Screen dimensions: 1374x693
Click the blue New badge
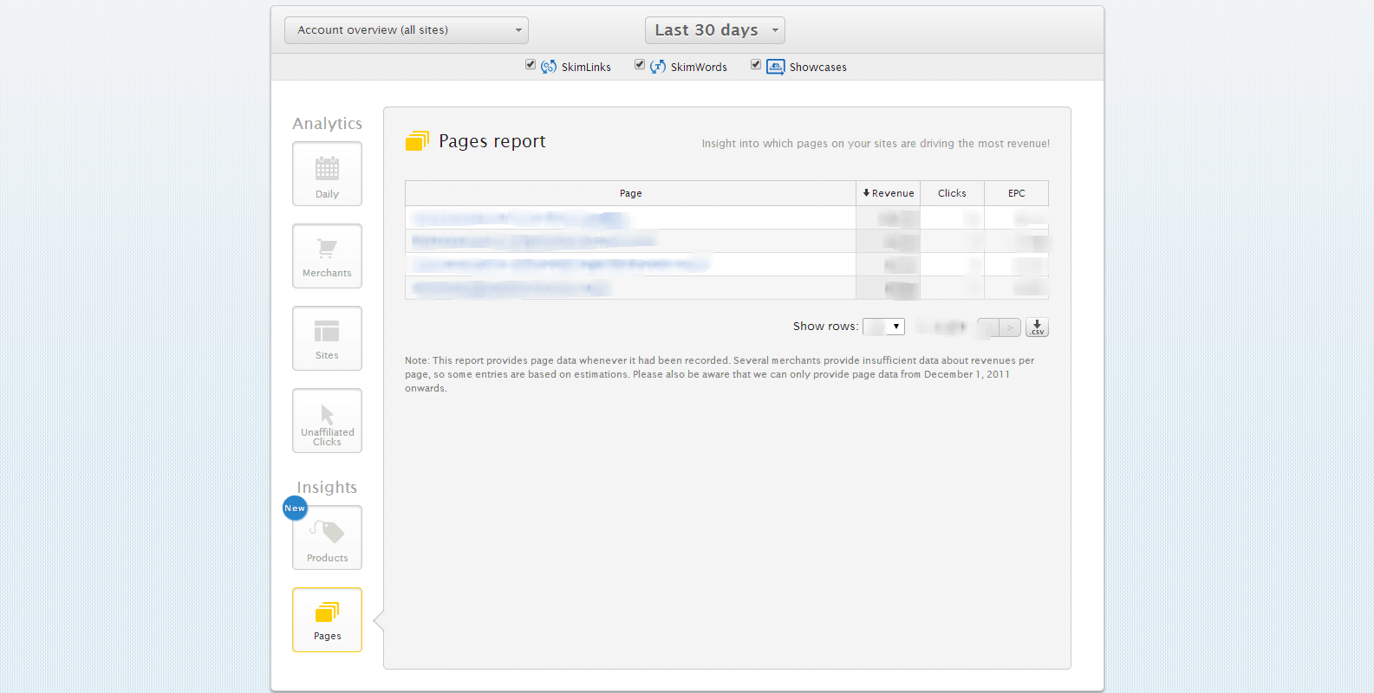[295, 508]
